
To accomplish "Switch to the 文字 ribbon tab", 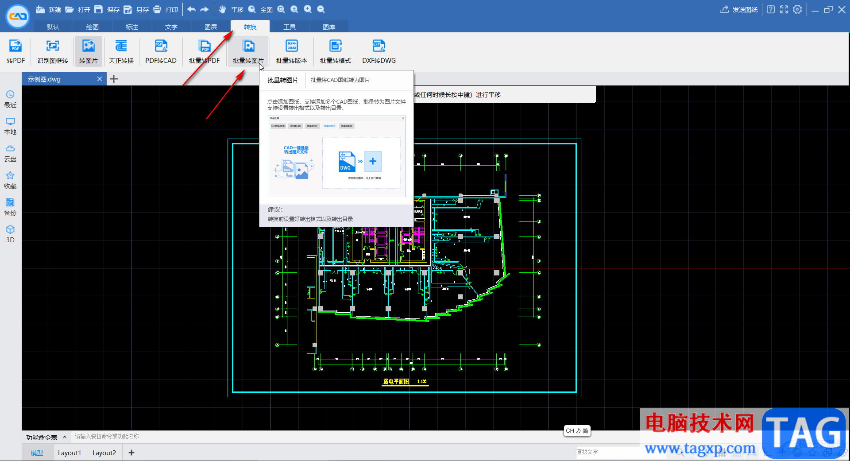I will pos(171,27).
